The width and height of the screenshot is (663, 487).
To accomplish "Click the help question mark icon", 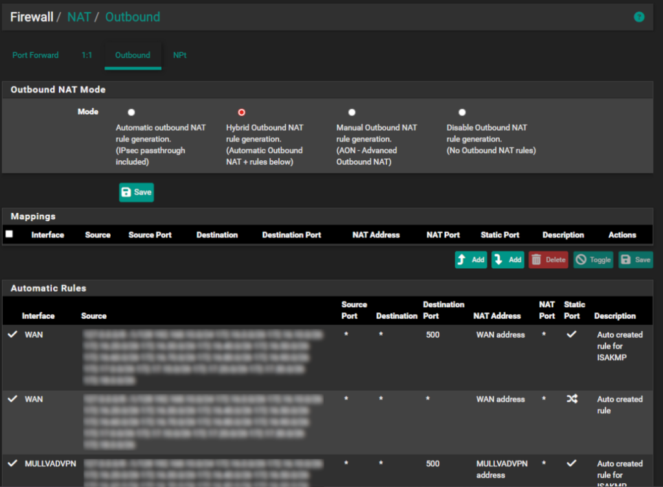I will coord(639,17).
